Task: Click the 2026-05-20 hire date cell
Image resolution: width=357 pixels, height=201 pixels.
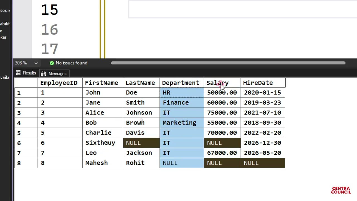Action: (263, 153)
